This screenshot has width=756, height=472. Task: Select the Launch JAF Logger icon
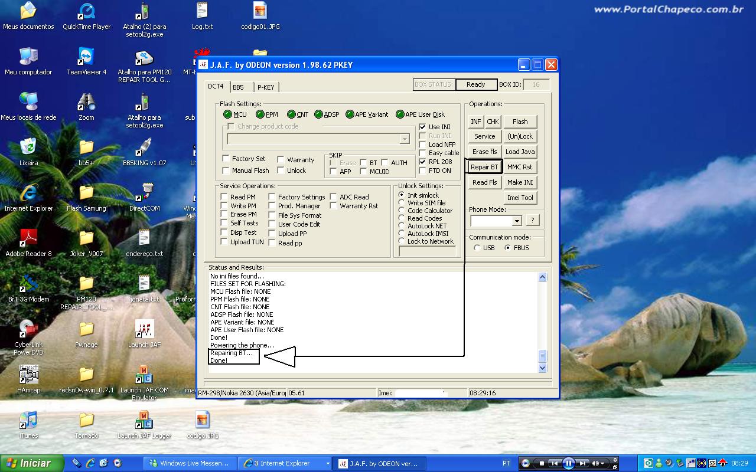144,425
